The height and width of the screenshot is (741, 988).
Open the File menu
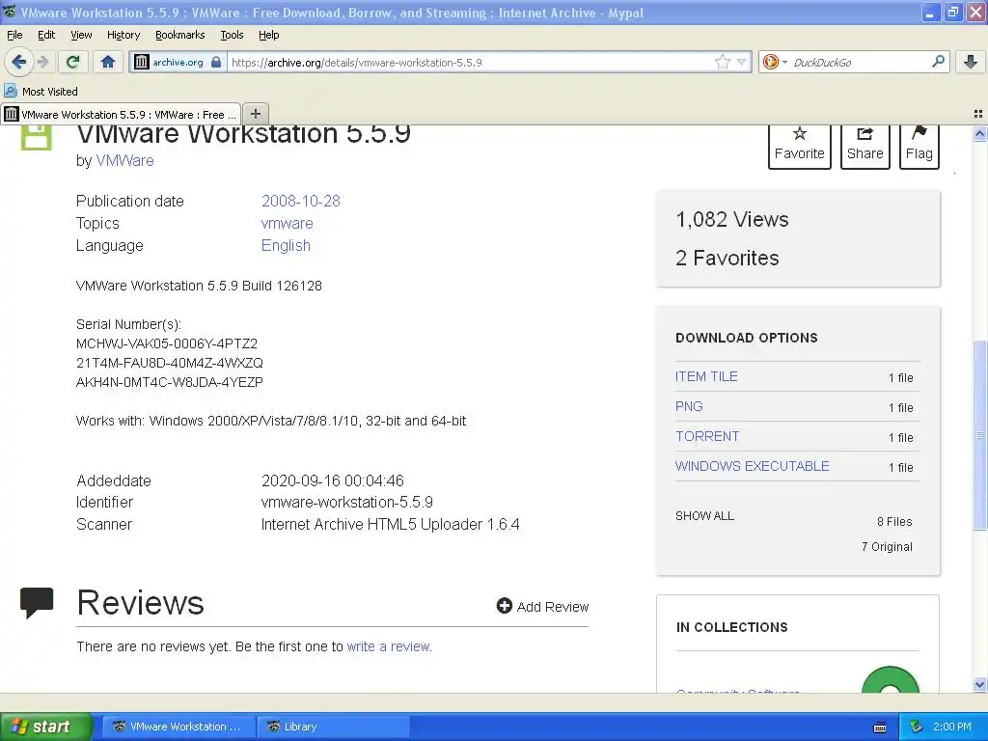click(14, 35)
